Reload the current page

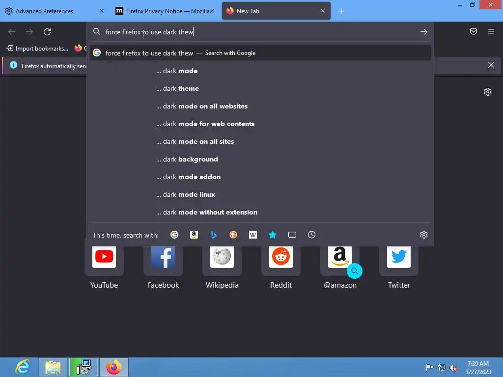[x=47, y=32]
